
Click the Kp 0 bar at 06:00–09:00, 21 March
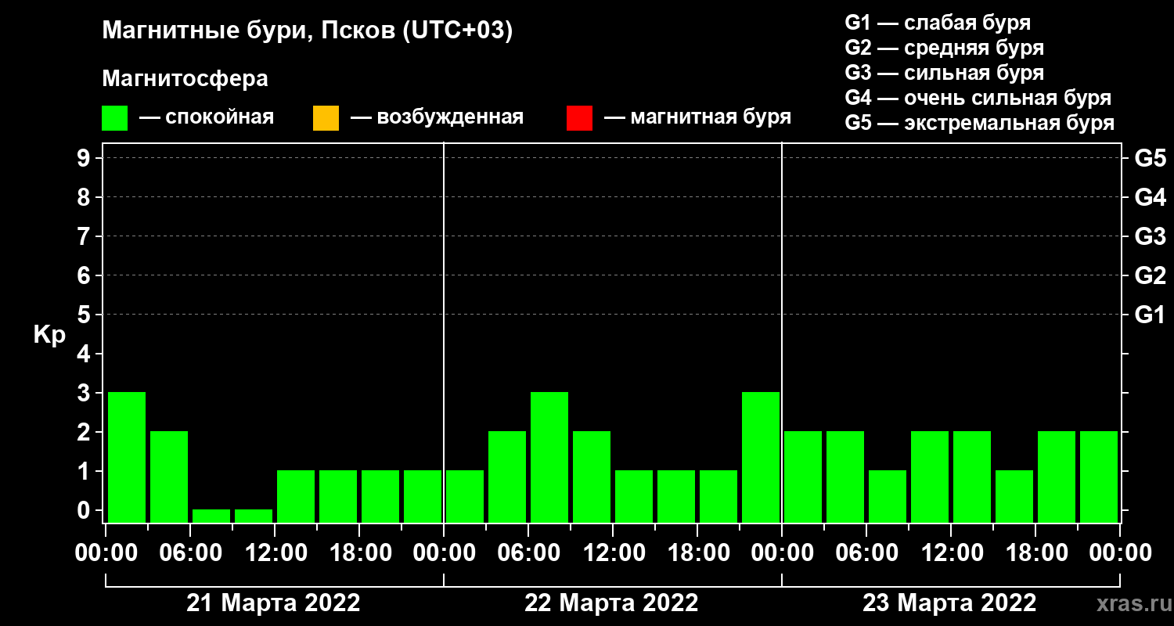point(211,516)
